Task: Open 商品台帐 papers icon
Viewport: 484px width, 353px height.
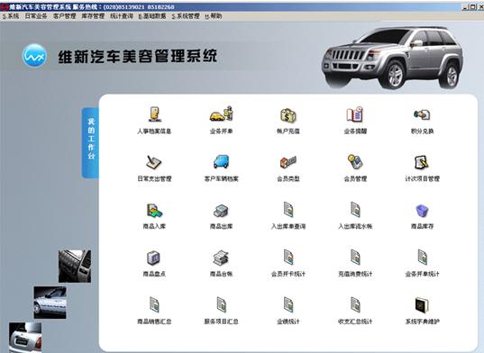Action: (221, 258)
